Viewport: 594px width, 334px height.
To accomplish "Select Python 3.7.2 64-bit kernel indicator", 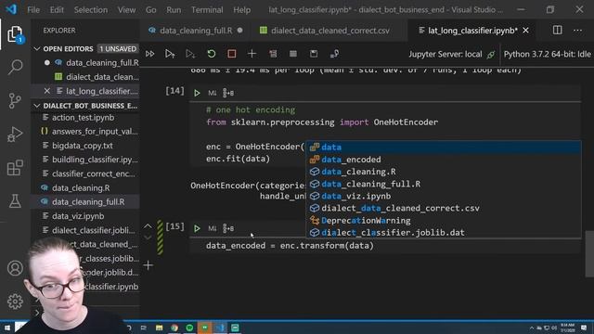I will 547,54.
